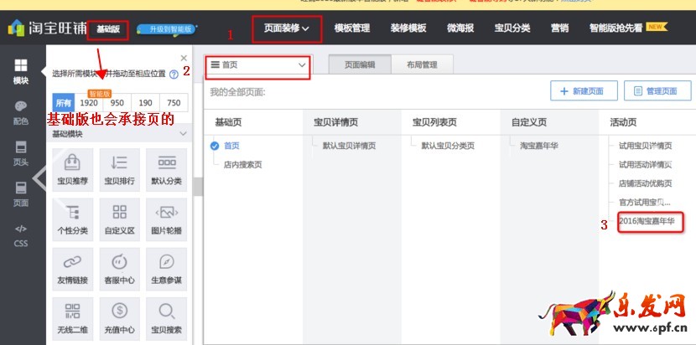Select the 官方试用宝贝... activity page
Screen dimensions: 696x345
645,203
